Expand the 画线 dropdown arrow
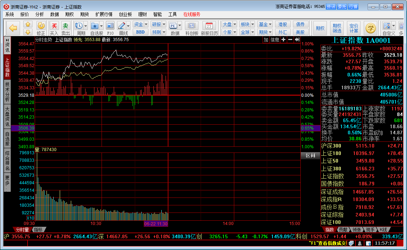 (x=128, y=26)
